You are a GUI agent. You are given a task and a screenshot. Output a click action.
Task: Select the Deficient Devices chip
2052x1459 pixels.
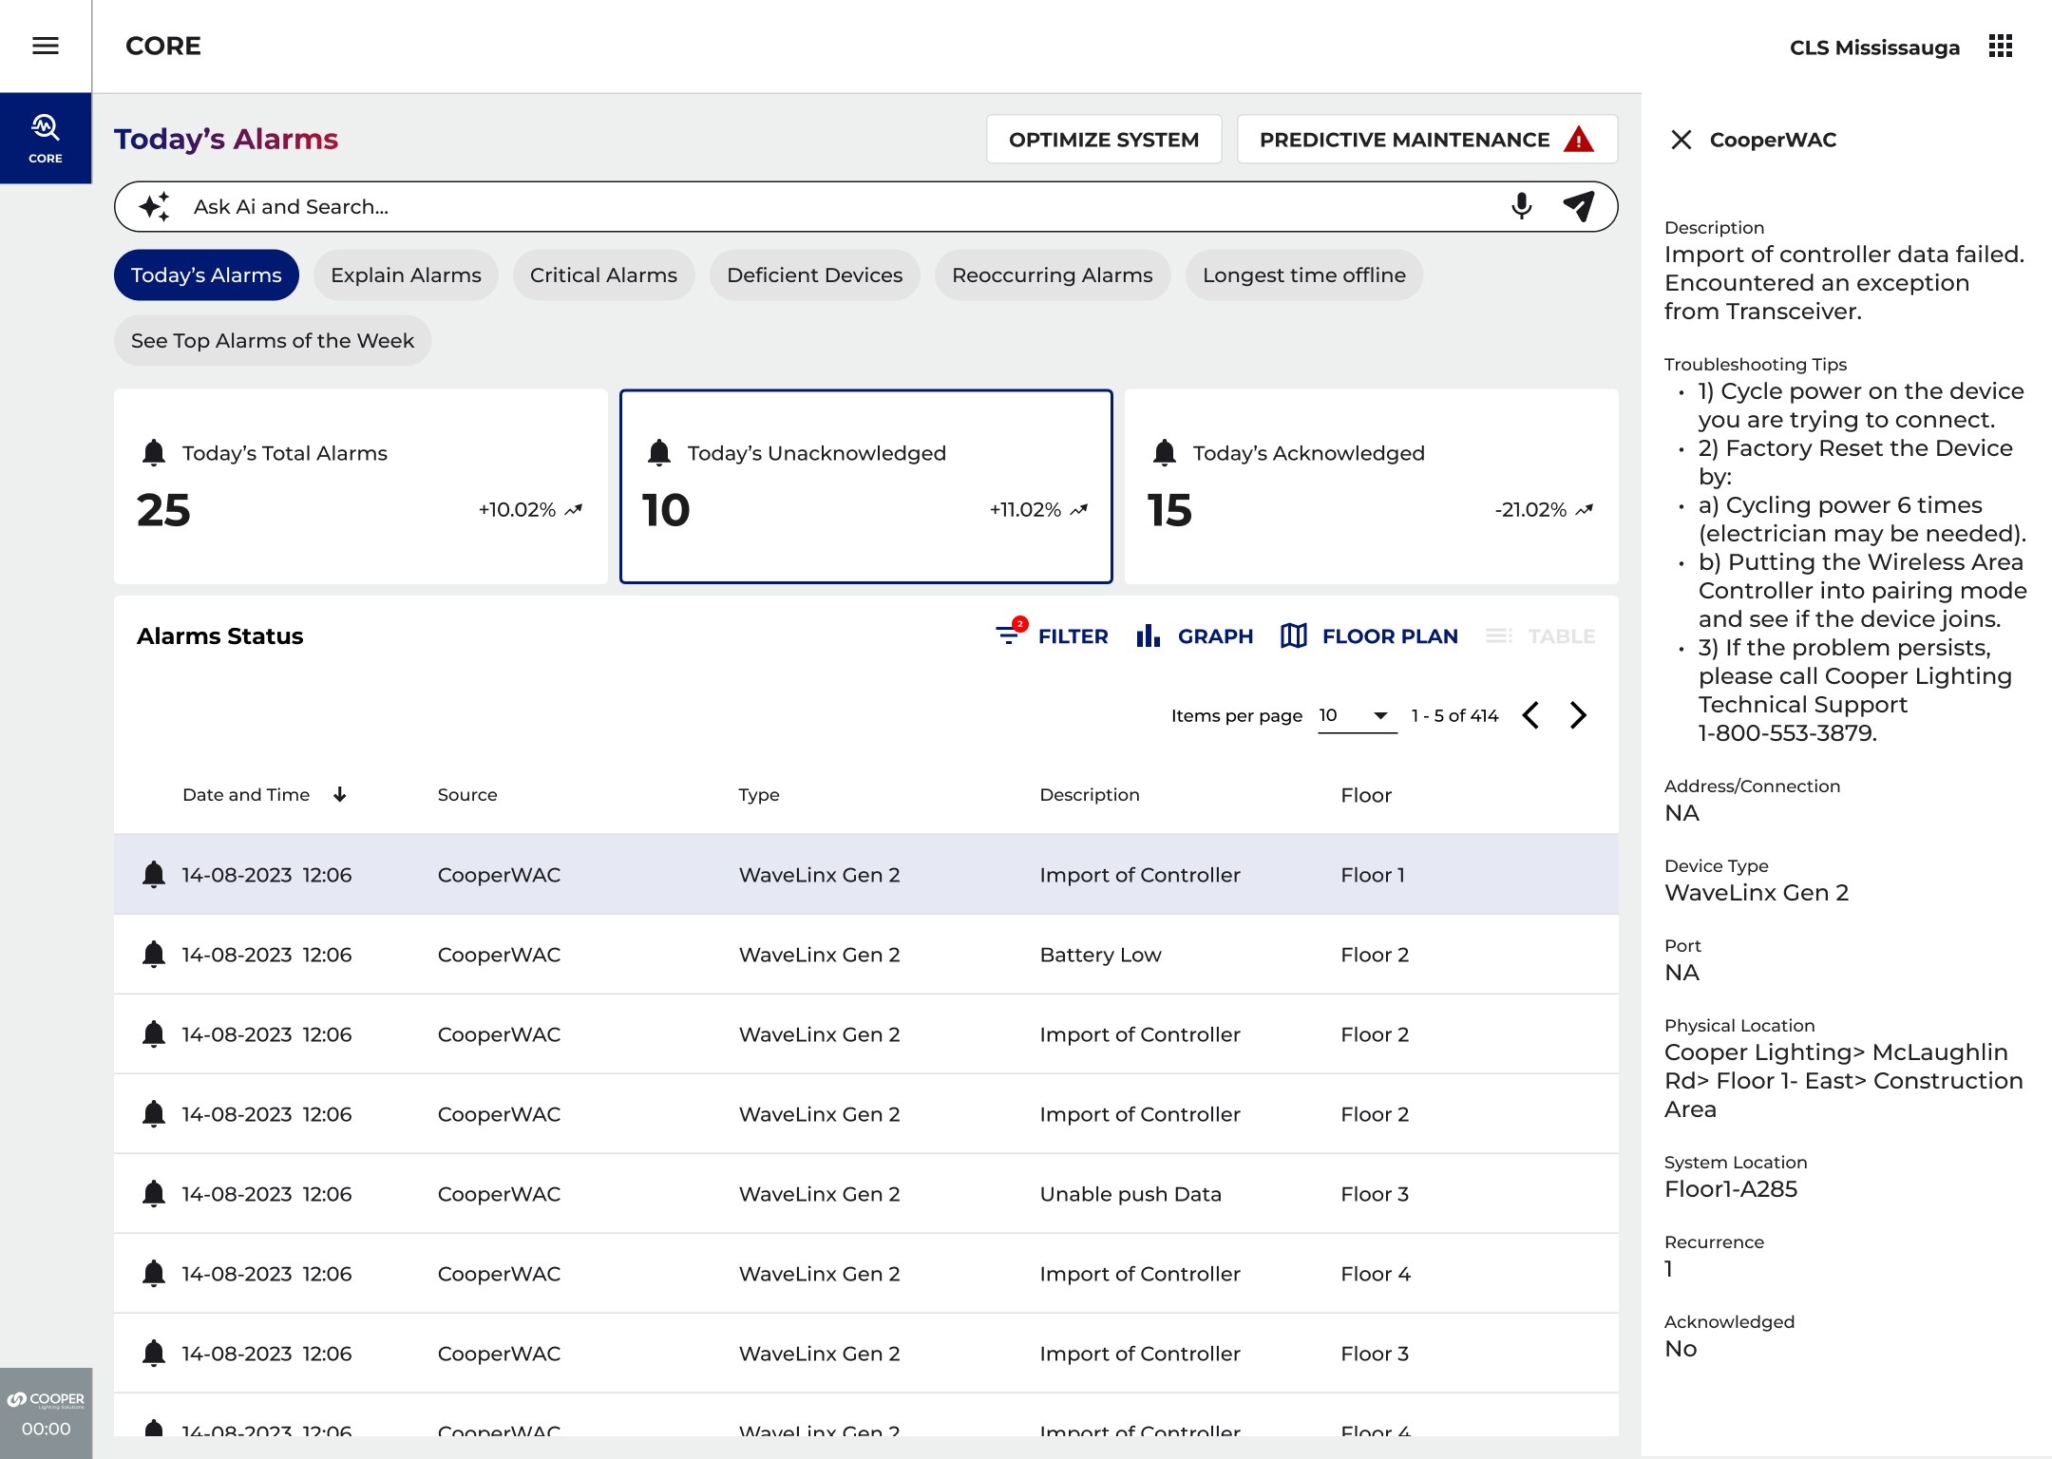814,275
